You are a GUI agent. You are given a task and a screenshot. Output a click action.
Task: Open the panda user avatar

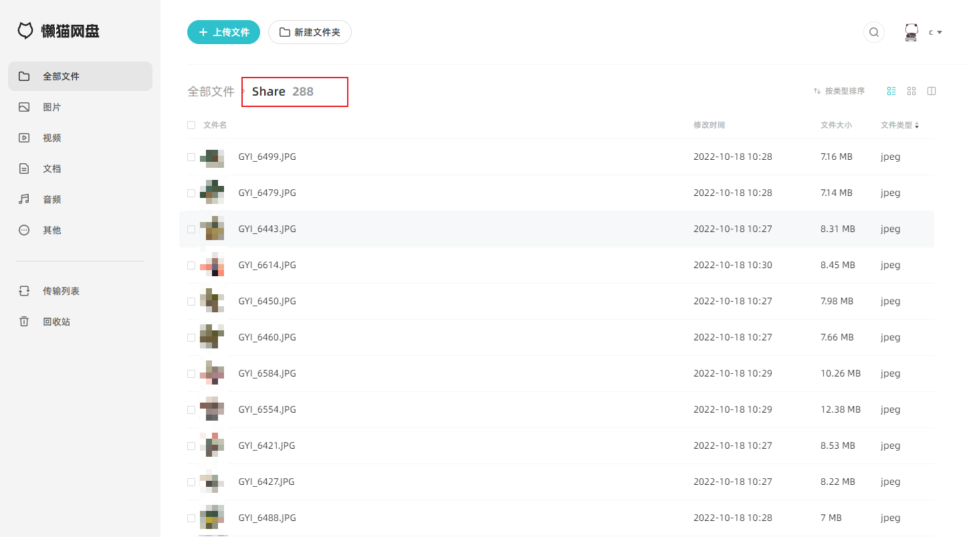coord(911,32)
